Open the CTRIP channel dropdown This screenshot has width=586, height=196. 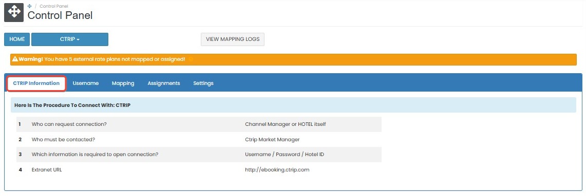pyautogui.click(x=70, y=39)
